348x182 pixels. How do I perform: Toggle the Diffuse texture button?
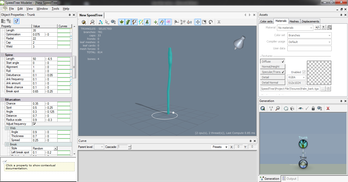(273, 62)
